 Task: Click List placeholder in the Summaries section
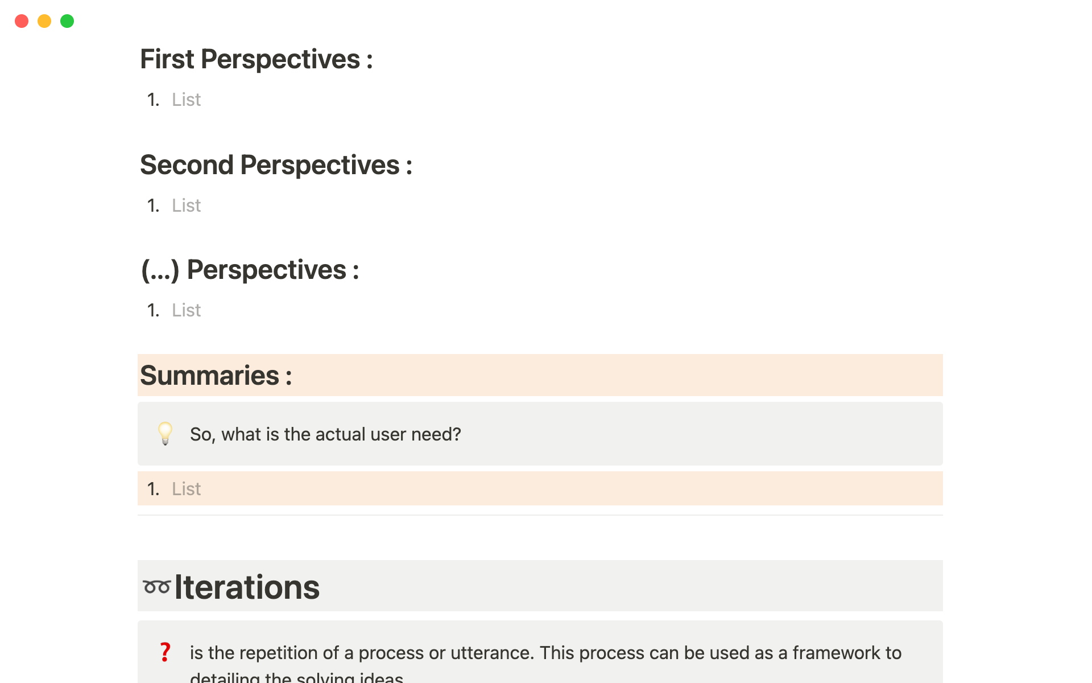(x=186, y=489)
